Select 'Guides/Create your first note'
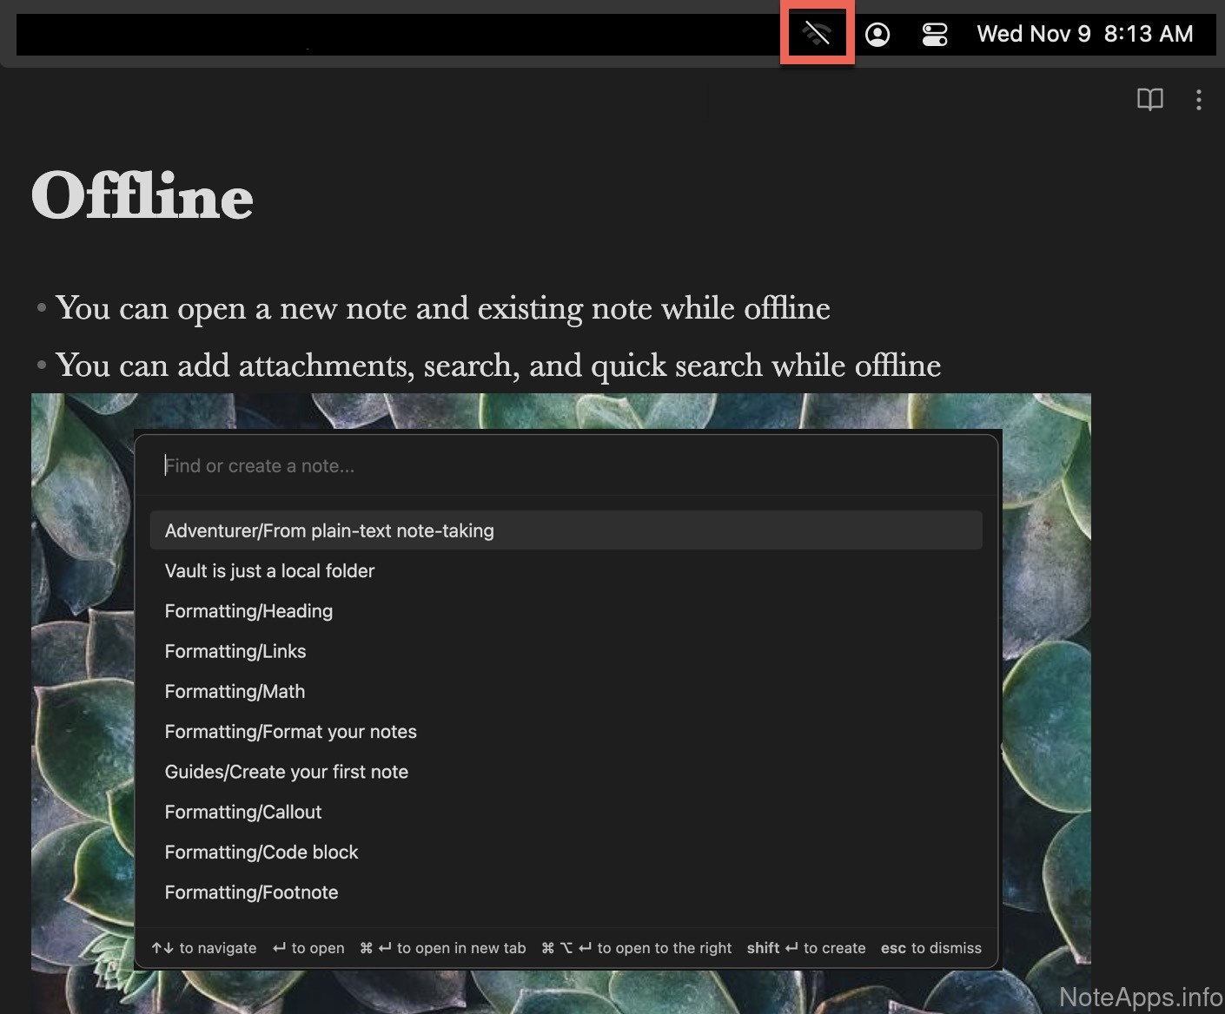 (x=286, y=772)
